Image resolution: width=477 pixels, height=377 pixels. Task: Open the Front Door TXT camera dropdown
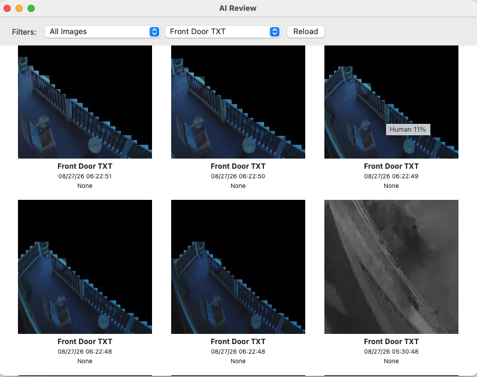(x=223, y=32)
